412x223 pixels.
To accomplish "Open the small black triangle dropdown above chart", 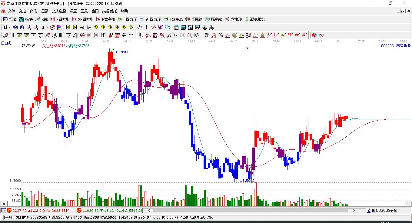I will point(248,48).
